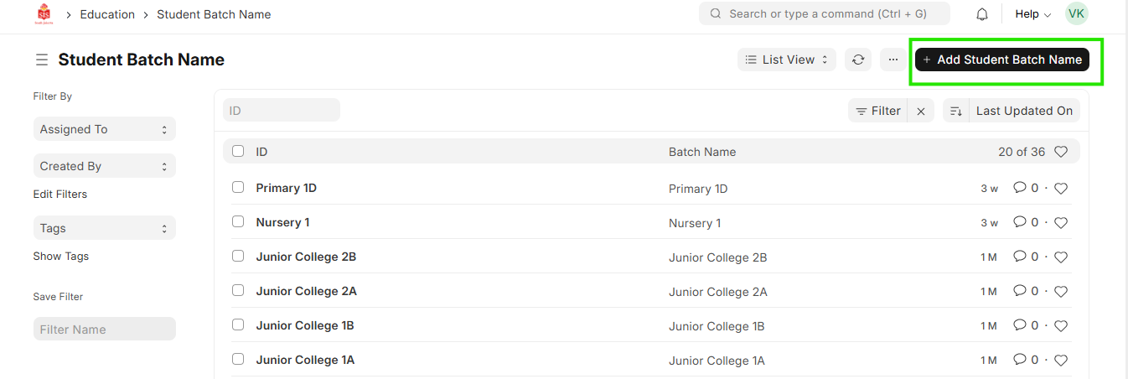Screen dimensions: 1128x379
Task: Click the home logo icon
Action: [x=44, y=14]
